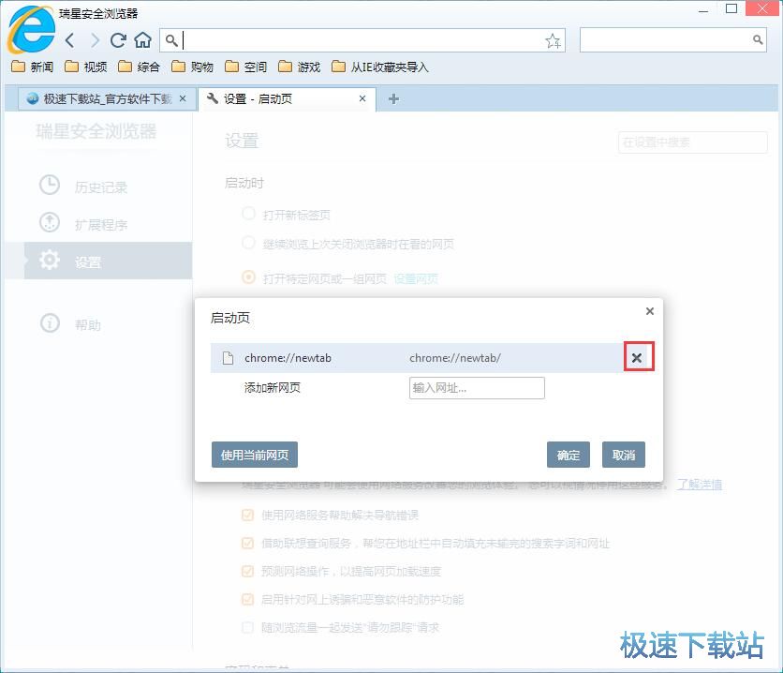This screenshot has height=673, width=783.
Task: Confirm with the 确定 button
Action: pos(569,455)
